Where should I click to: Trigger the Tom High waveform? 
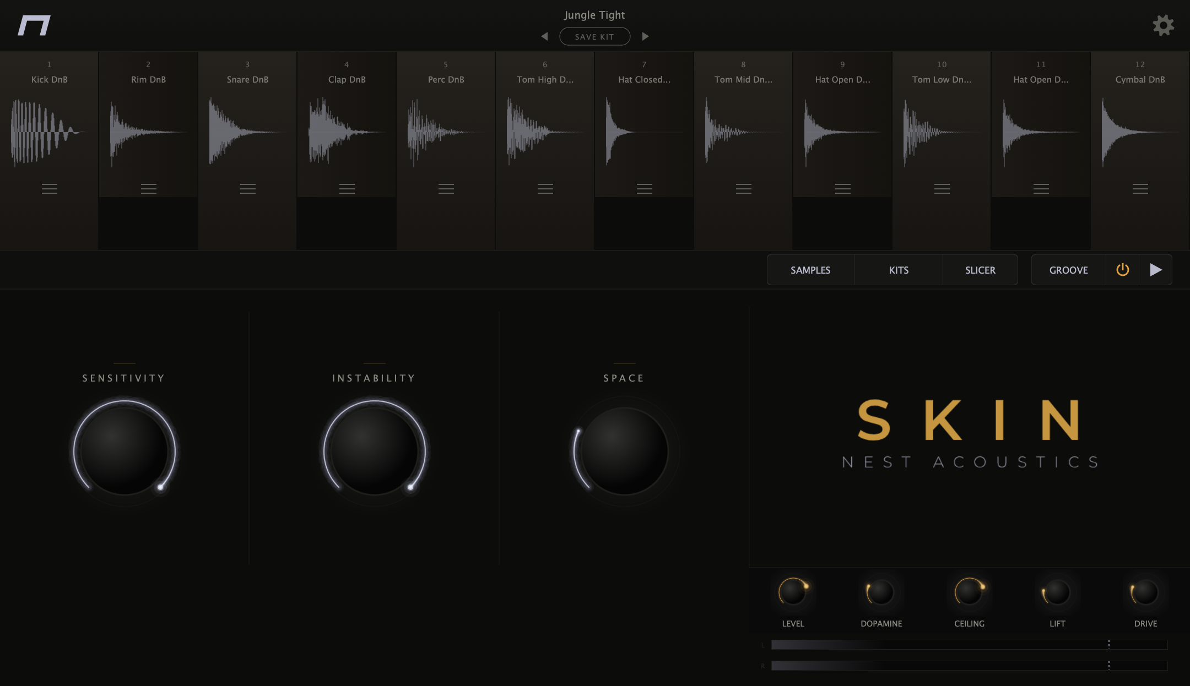[x=545, y=132]
